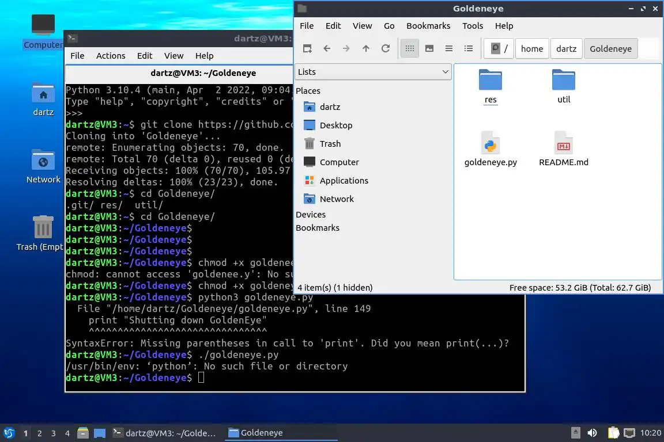Activate terminal task in the taskbar
The width and height of the screenshot is (664, 442).
(165, 433)
